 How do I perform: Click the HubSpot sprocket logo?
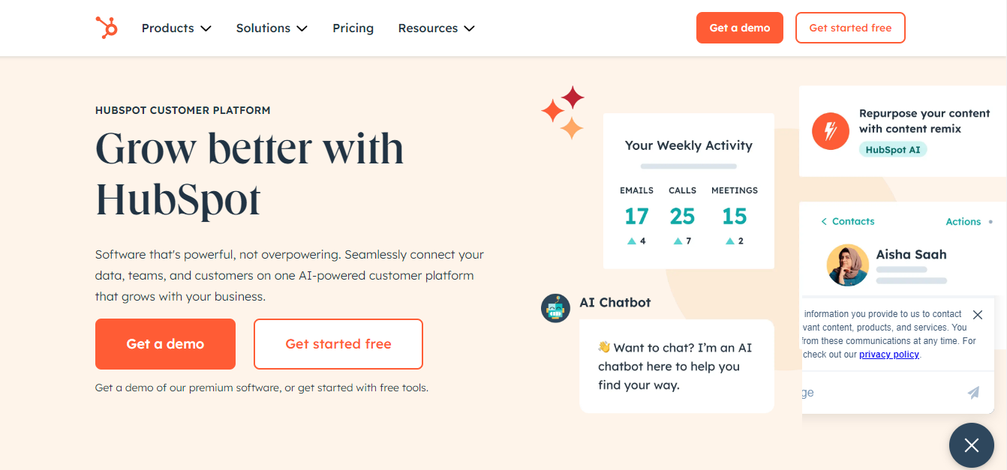click(106, 27)
